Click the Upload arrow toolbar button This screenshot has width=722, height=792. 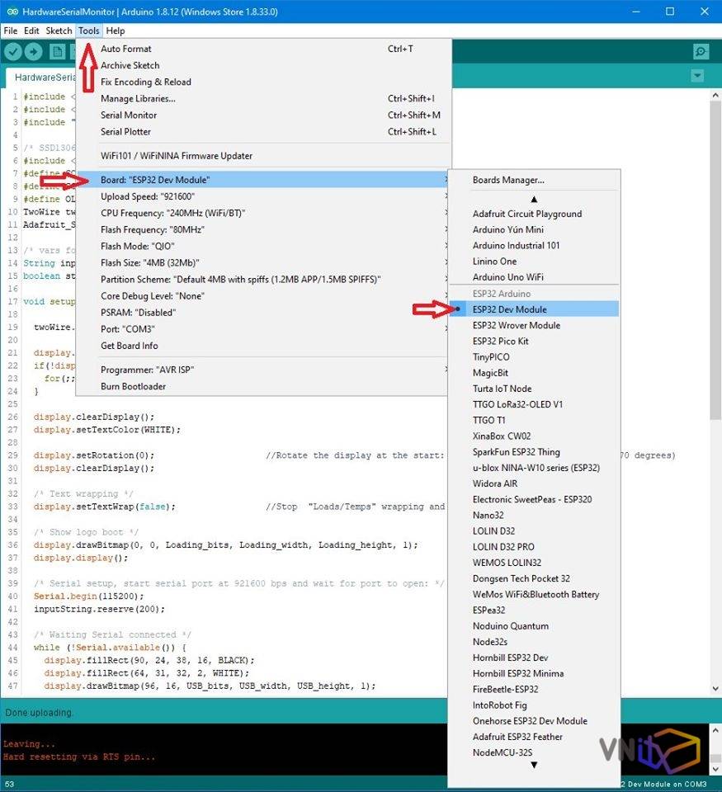(x=34, y=52)
